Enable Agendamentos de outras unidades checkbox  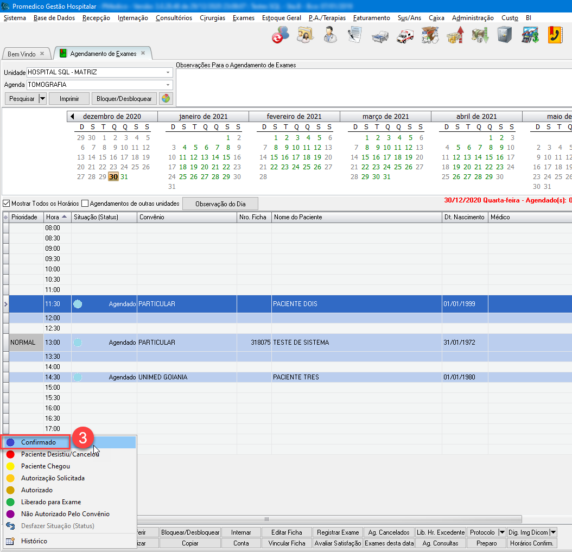(85, 204)
